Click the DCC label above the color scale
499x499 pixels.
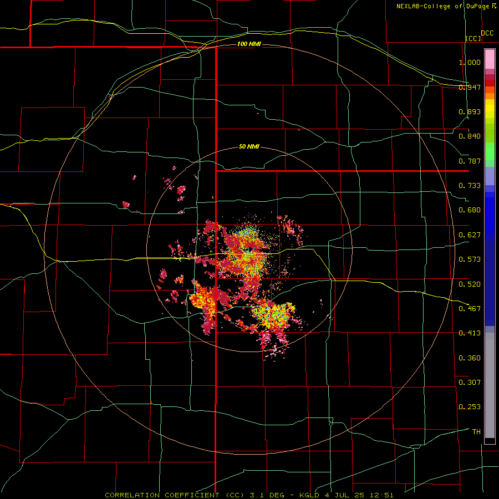[x=487, y=33]
